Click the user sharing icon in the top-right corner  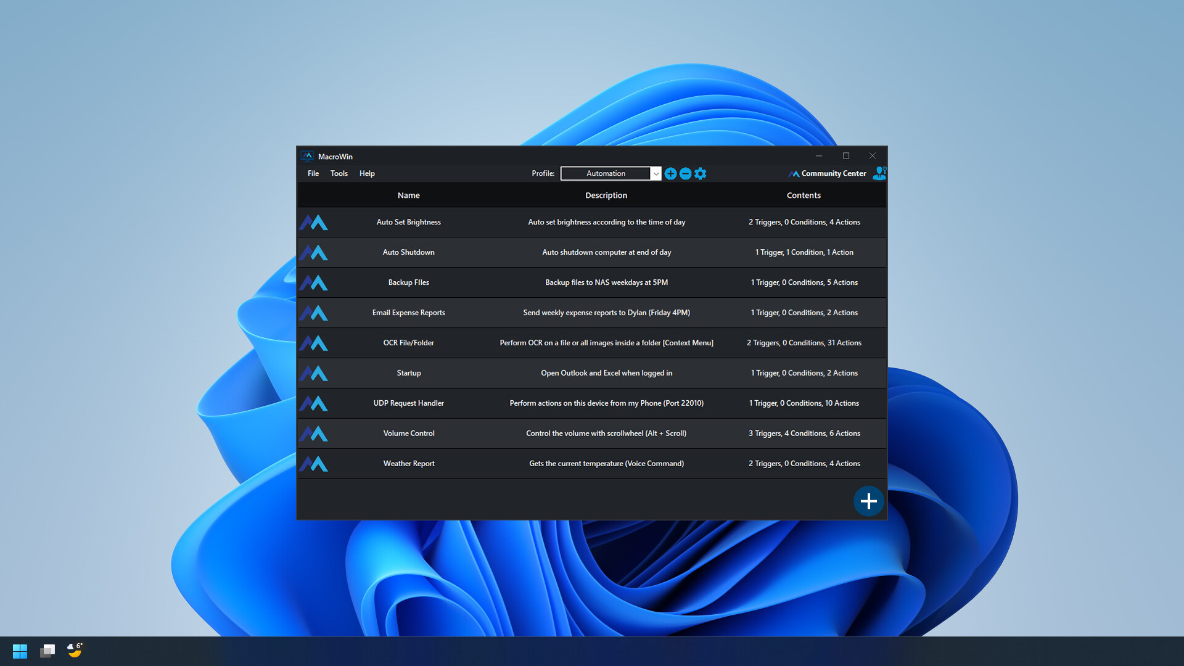879,173
